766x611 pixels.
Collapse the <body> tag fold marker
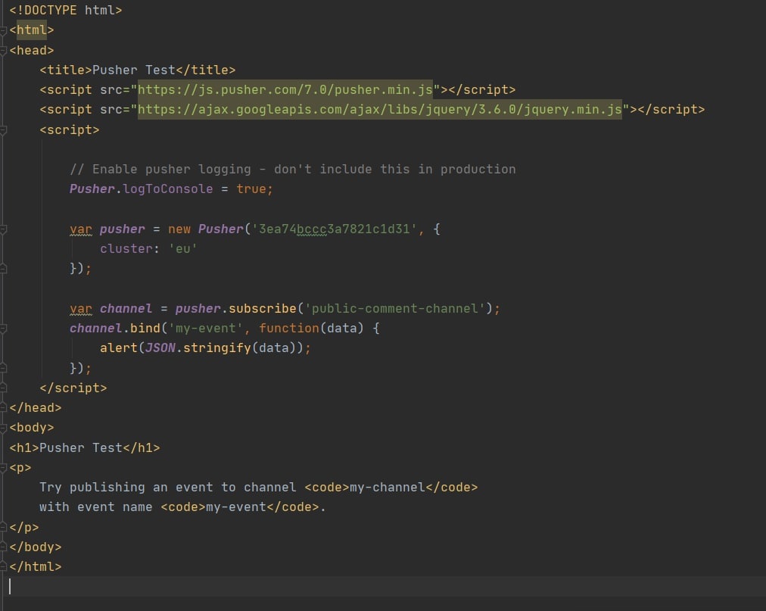pos(3,428)
